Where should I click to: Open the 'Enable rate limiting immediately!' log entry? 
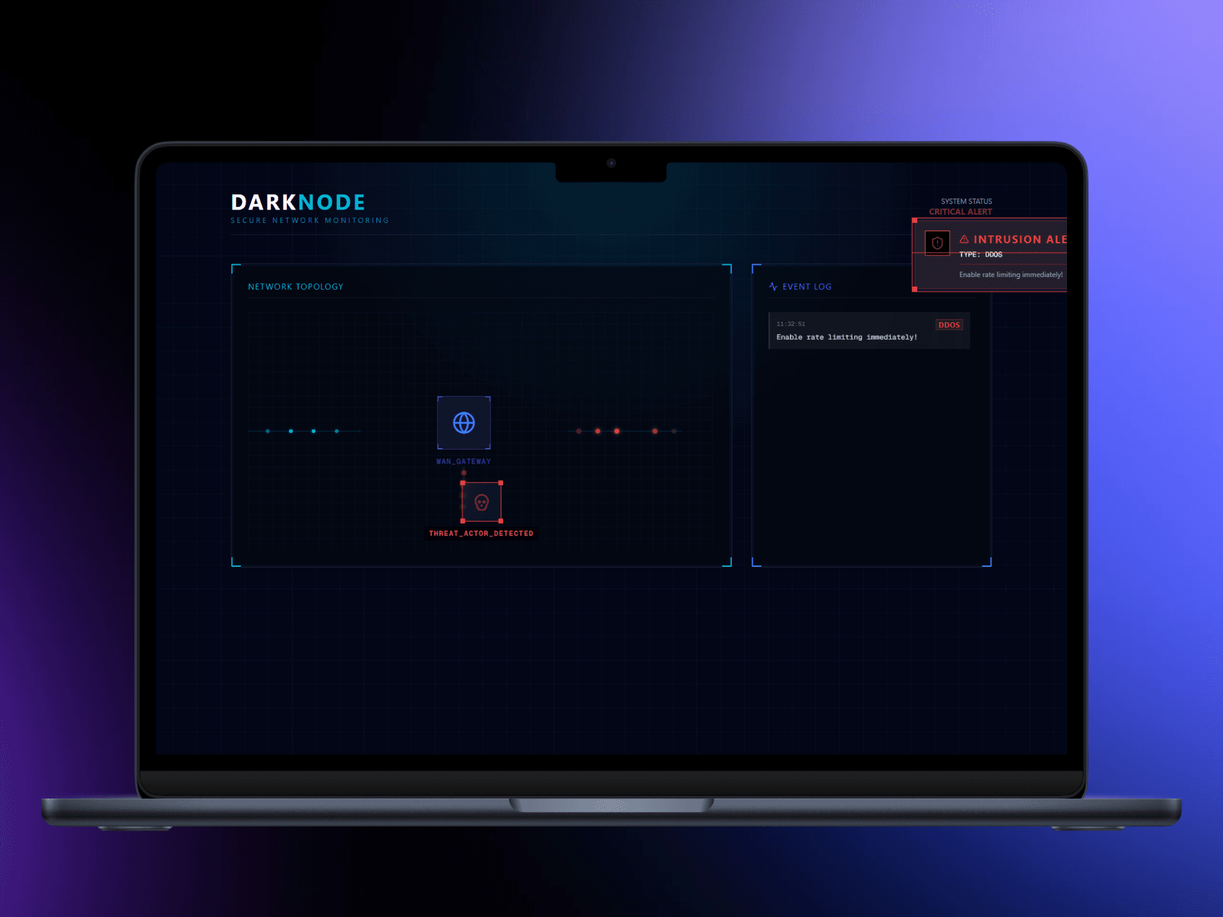click(x=869, y=331)
